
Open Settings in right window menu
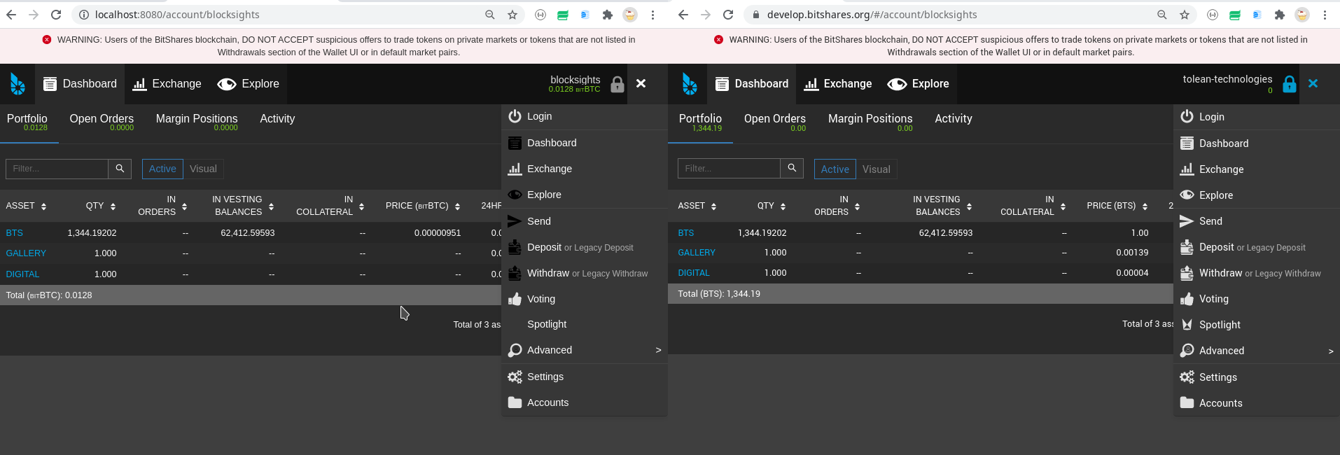click(x=1257, y=377)
